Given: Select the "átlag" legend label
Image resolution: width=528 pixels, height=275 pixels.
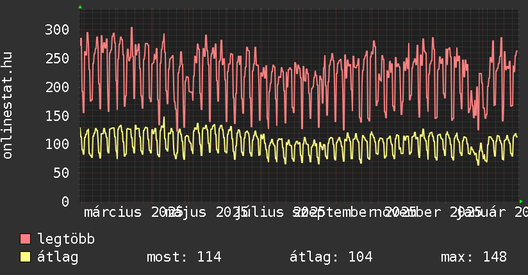Looking at the screenshot, I should 58,257.
